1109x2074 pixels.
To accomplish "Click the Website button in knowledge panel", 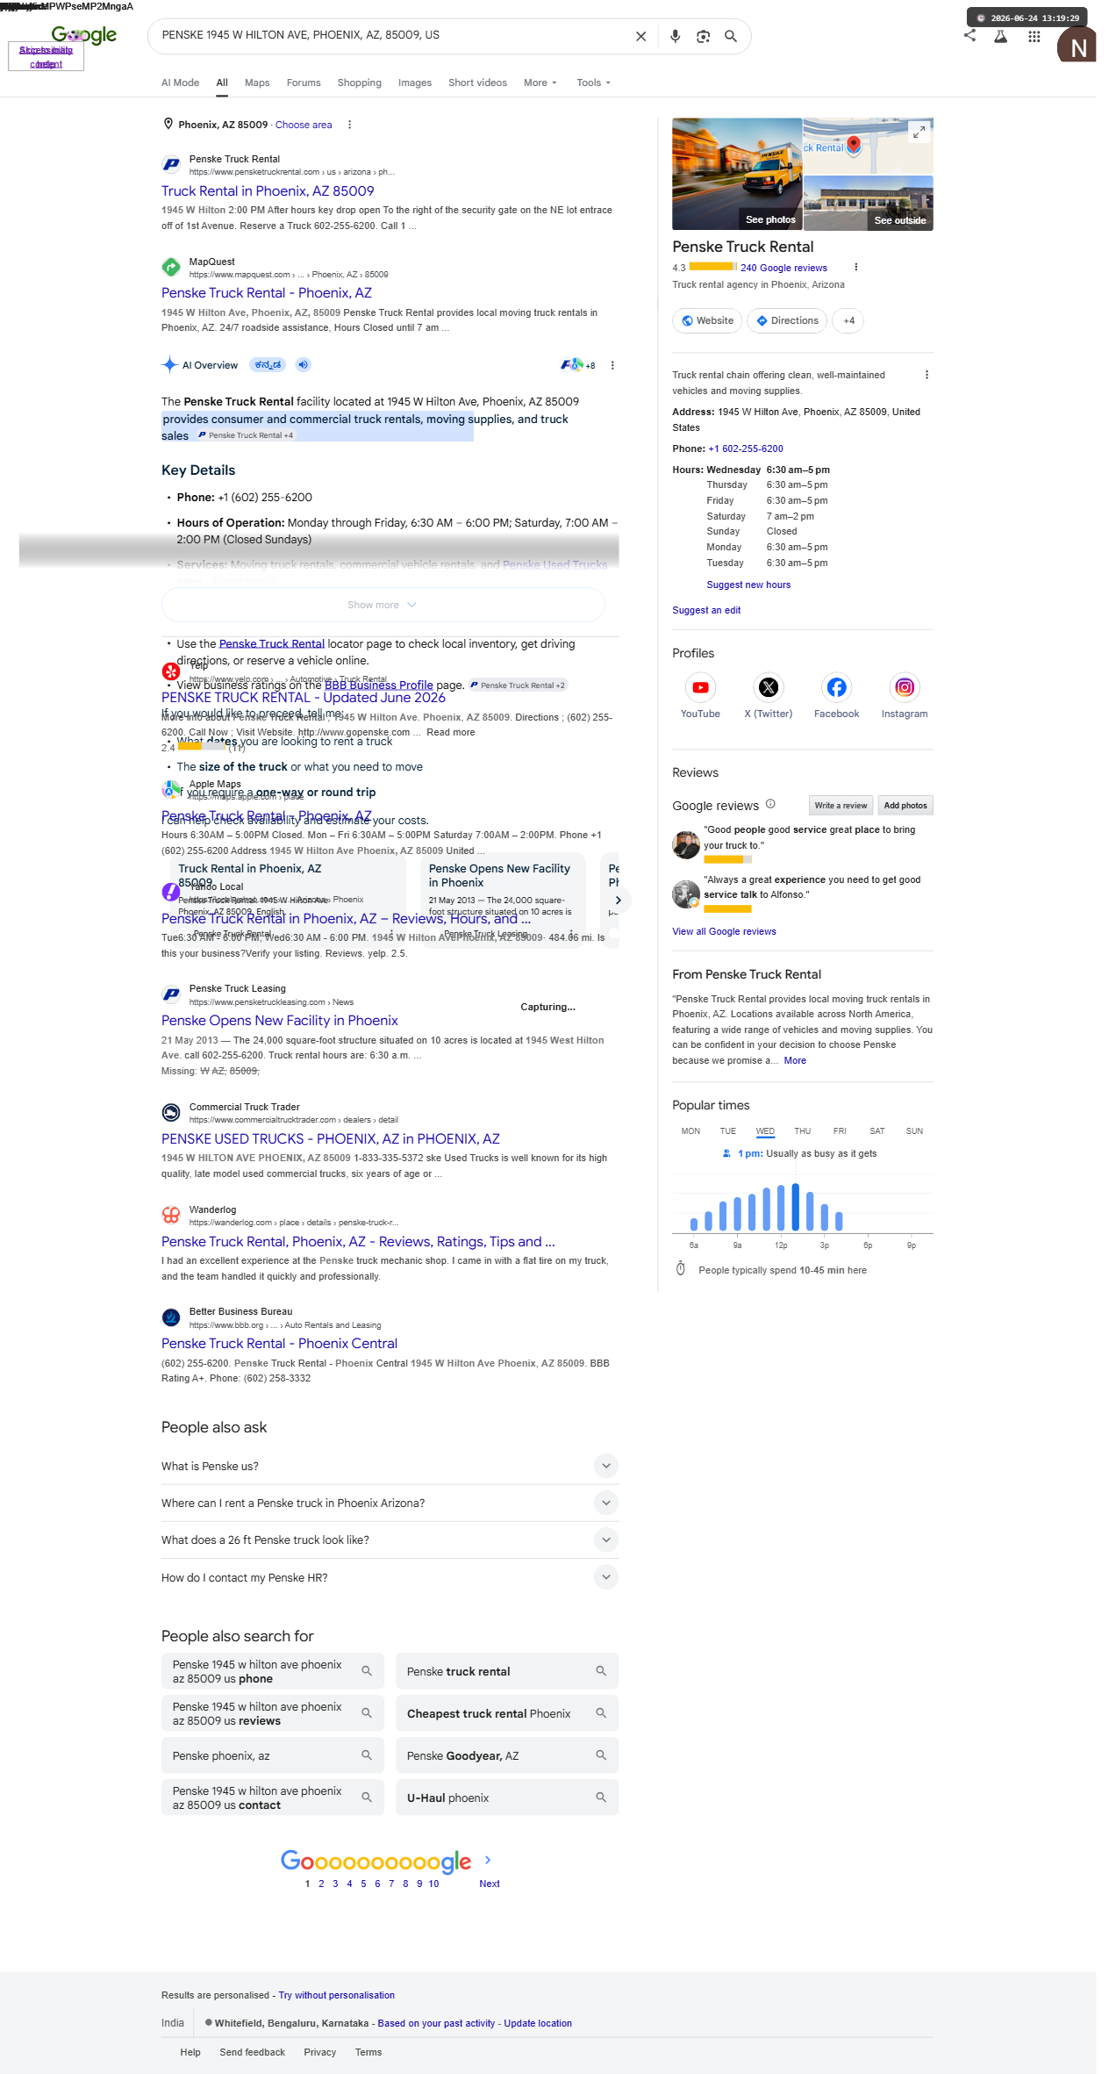I will pyautogui.click(x=707, y=320).
